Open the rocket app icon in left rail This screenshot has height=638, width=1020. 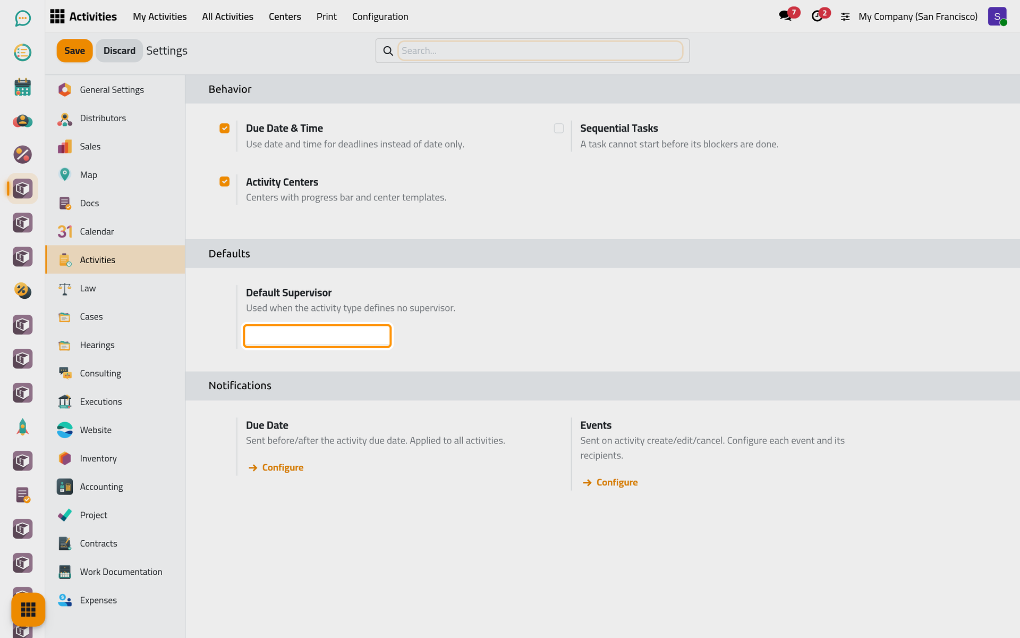pos(22,427)
